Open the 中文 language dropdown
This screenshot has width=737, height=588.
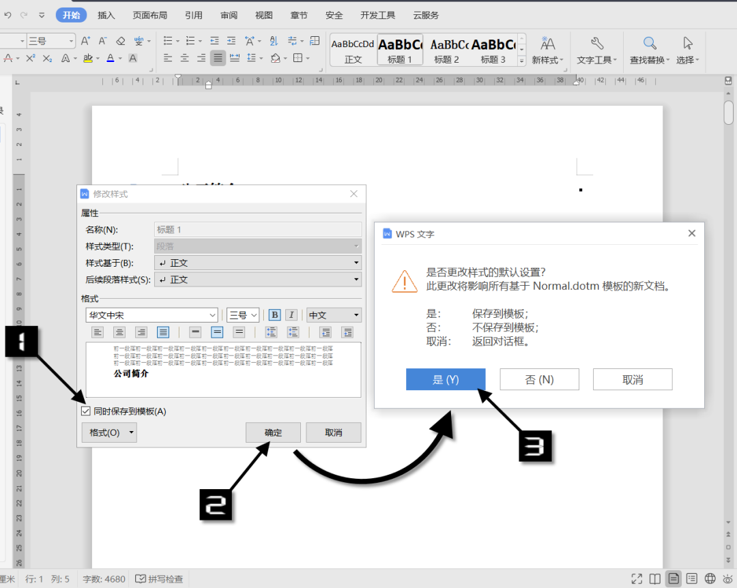click(334, 315)
